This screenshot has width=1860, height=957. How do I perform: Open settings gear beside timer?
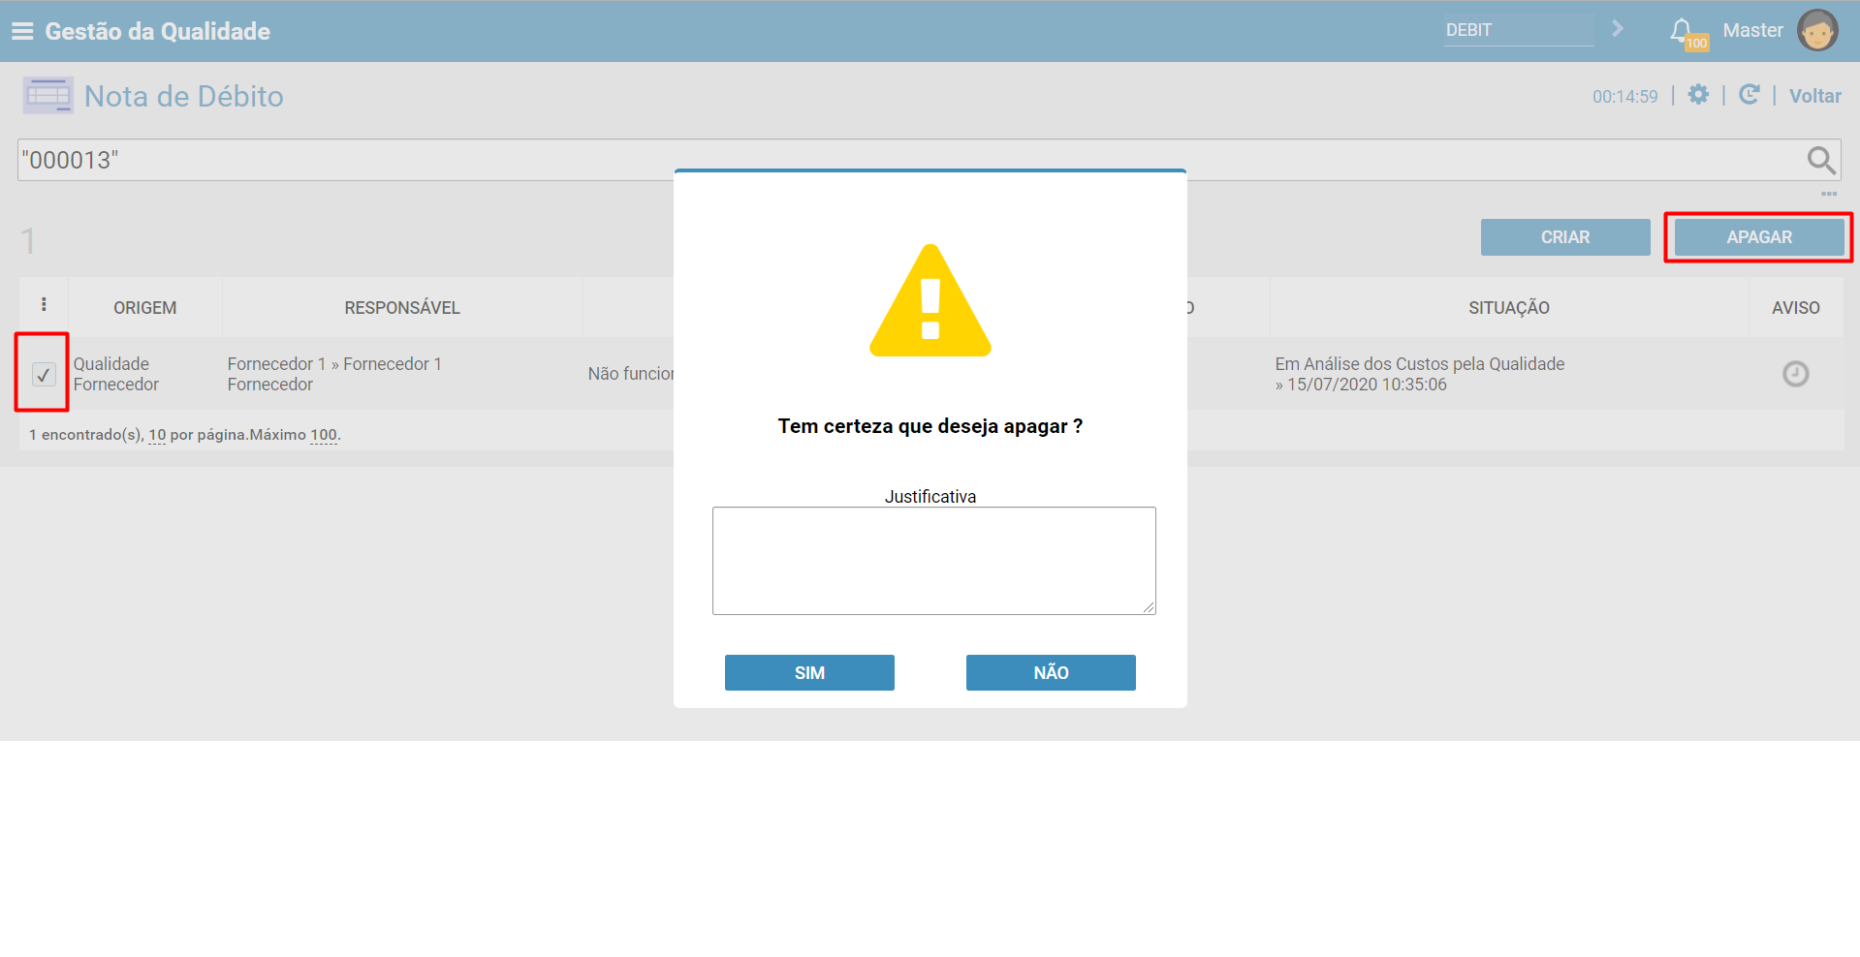click(1698, 95)
